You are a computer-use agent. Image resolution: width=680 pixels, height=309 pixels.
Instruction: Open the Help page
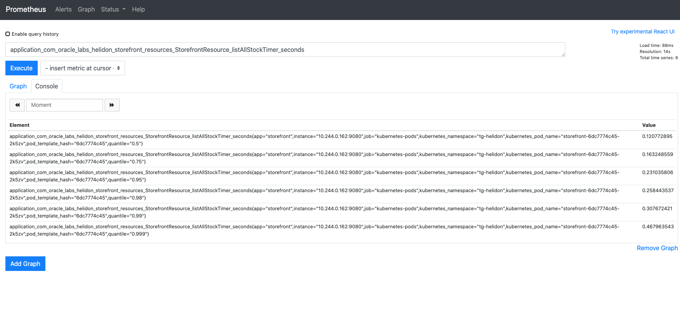[x=138, y=9]
